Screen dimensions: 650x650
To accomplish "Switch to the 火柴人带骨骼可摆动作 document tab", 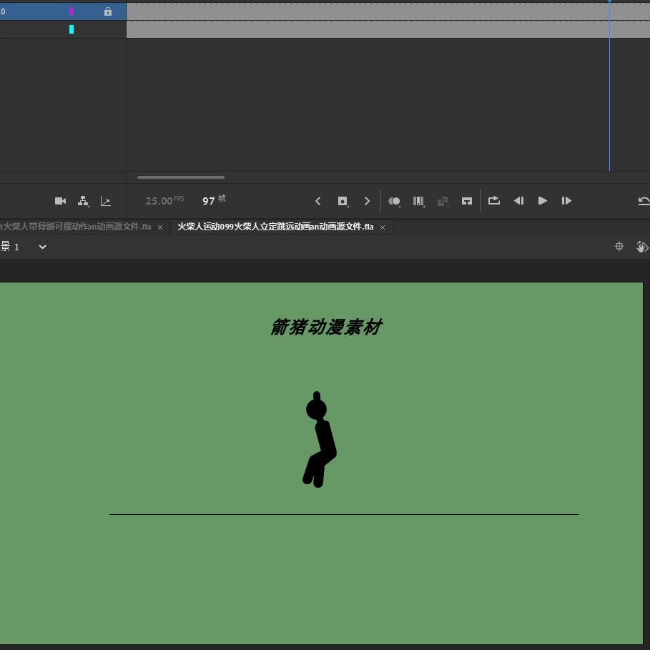I will coord(76,227).
